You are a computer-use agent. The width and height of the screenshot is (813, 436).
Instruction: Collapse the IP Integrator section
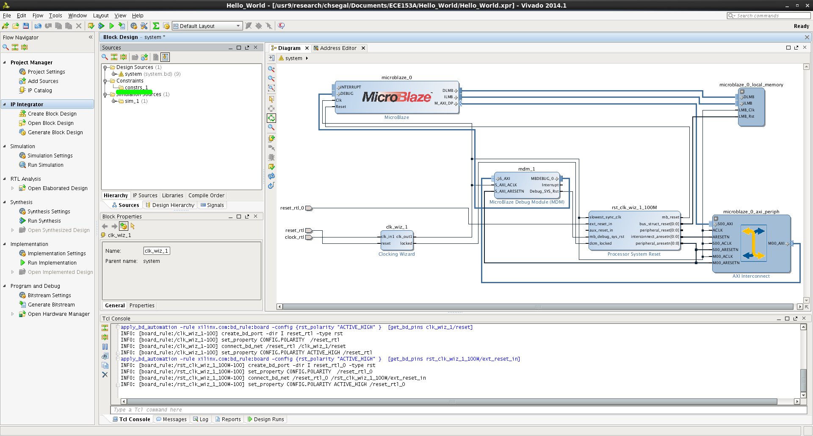[x=5, y=104]
